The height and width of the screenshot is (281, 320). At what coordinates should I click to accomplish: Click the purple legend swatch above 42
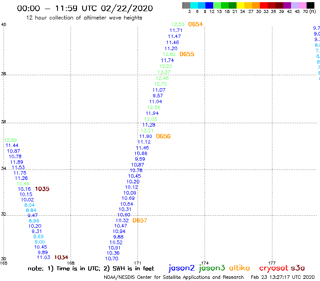point(287,5)
